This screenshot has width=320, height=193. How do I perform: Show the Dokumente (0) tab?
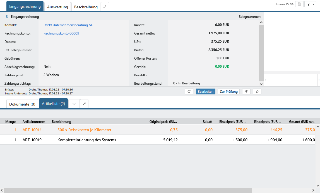[22, 104]
